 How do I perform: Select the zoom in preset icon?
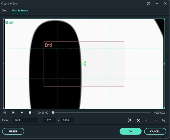pos(130,120)
